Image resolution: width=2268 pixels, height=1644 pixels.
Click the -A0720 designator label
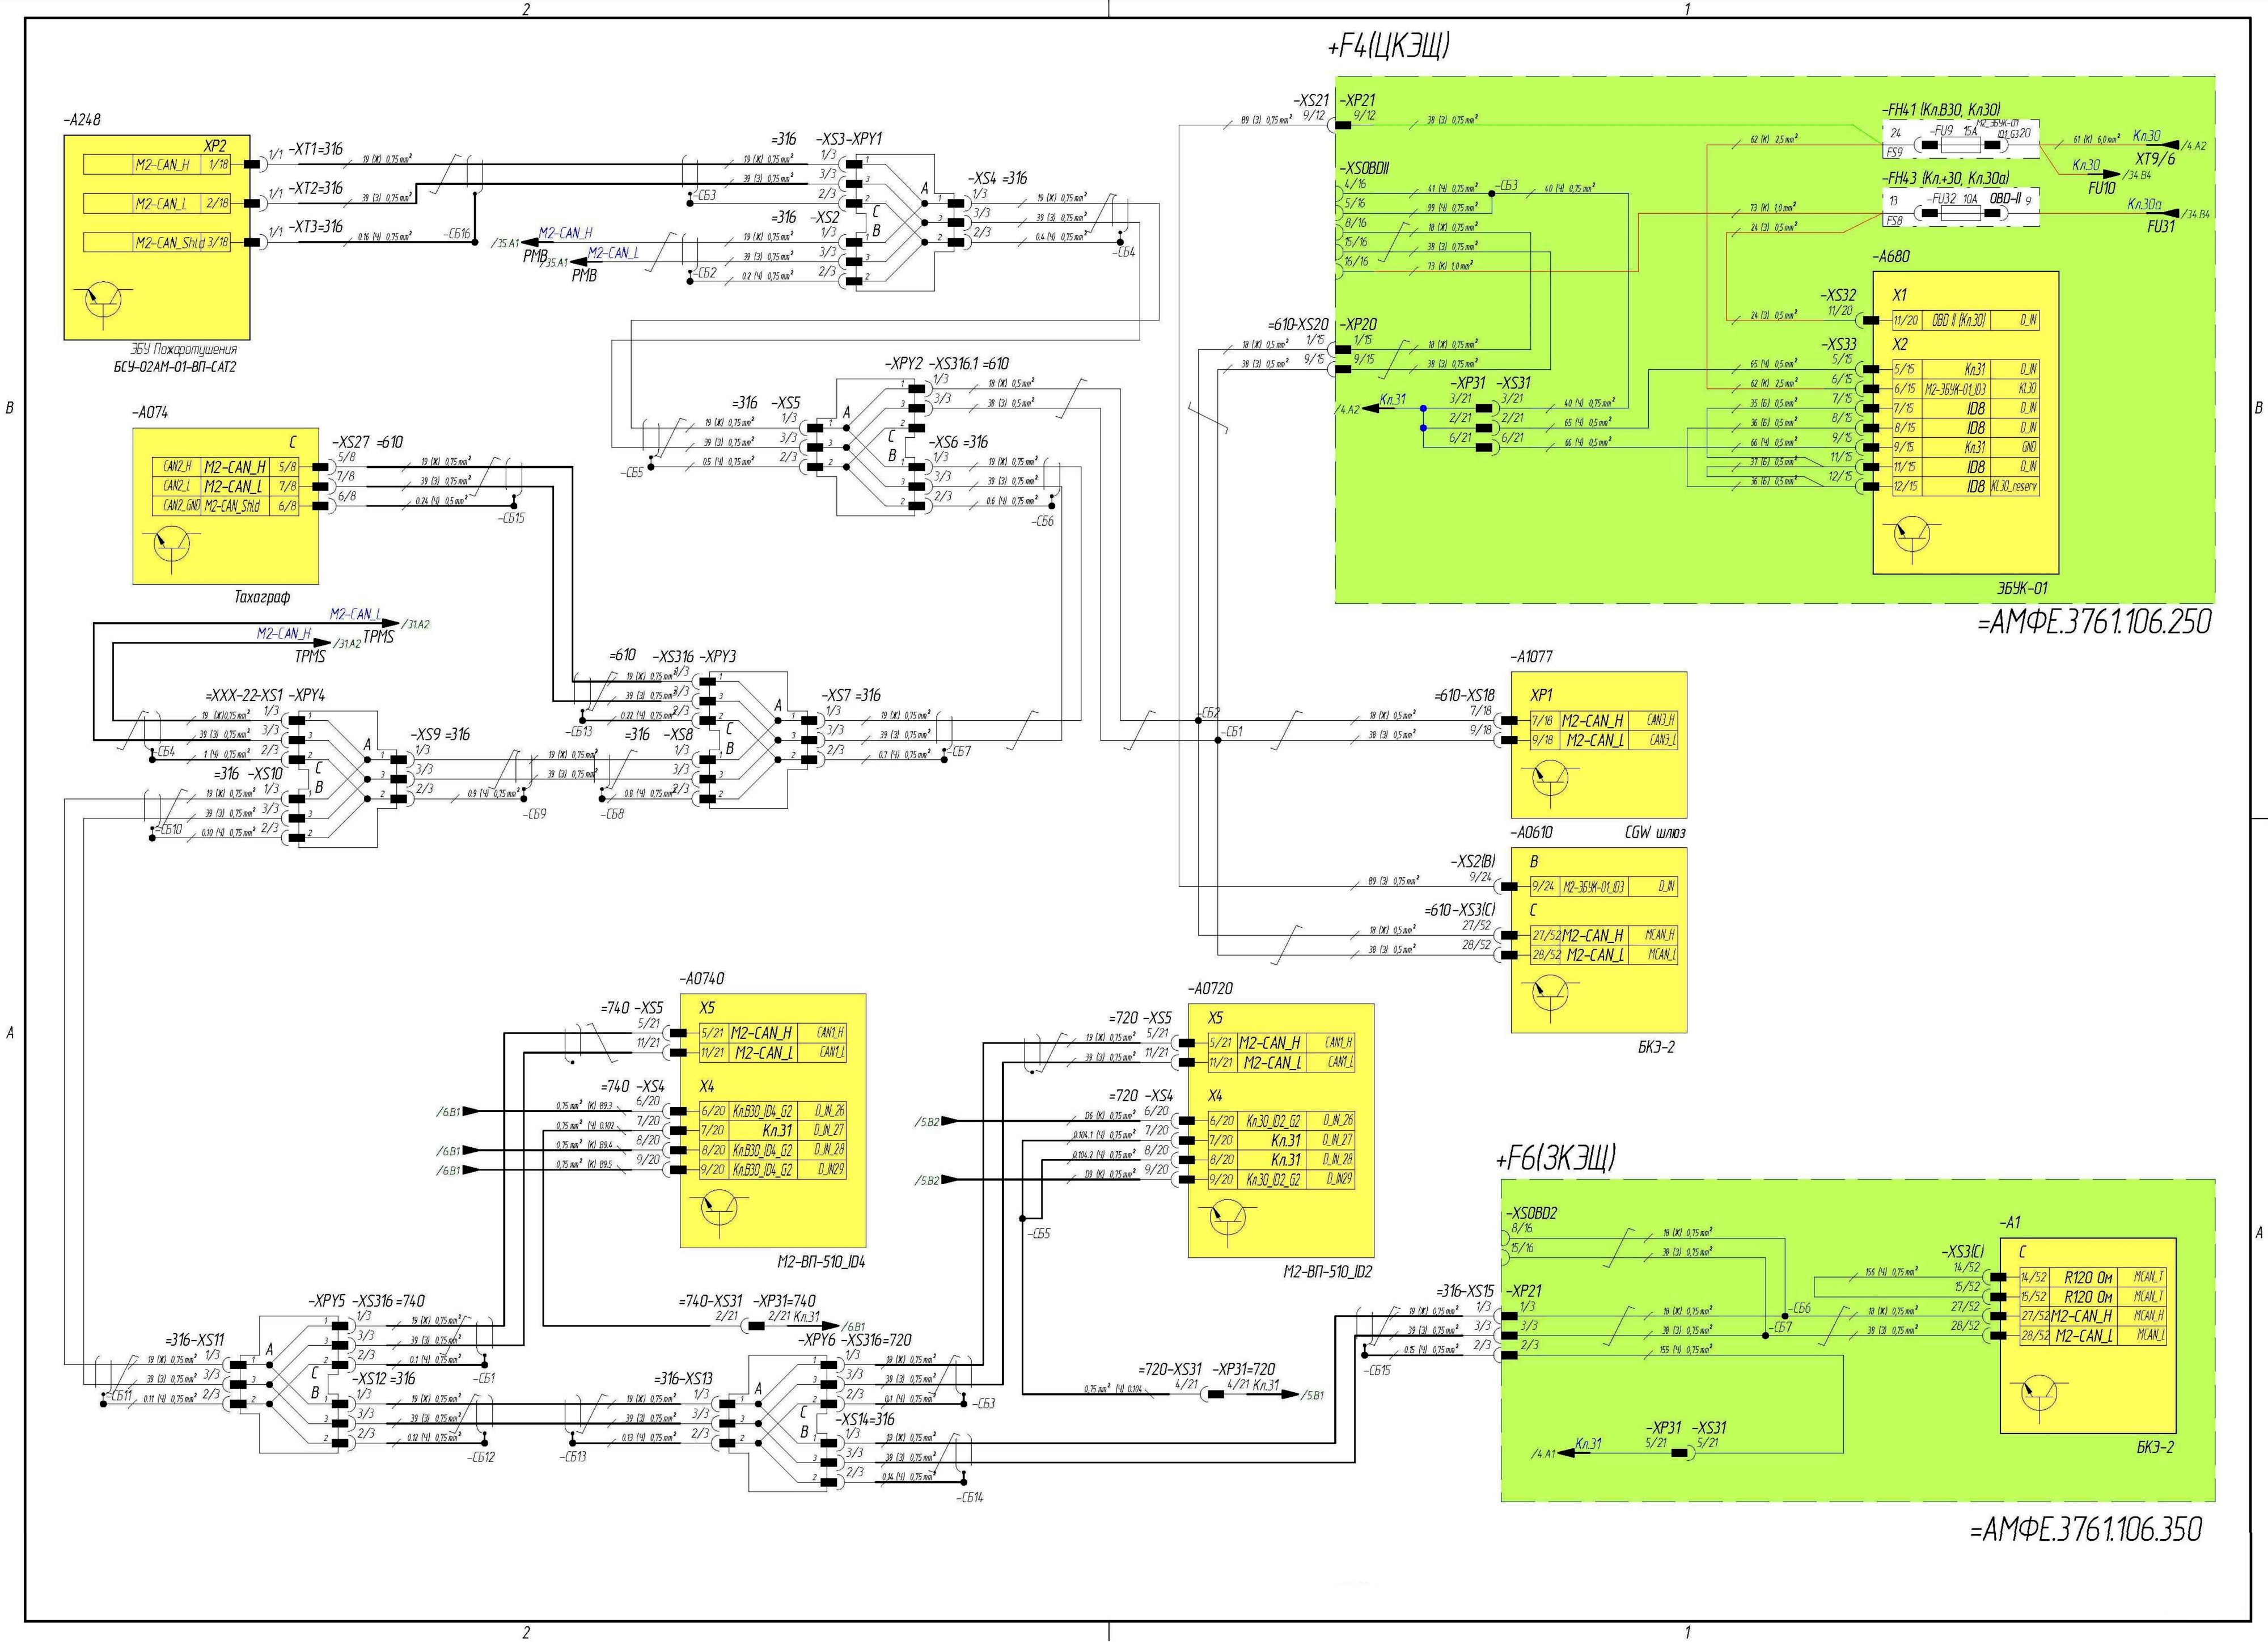click(x=1210, y=988)
